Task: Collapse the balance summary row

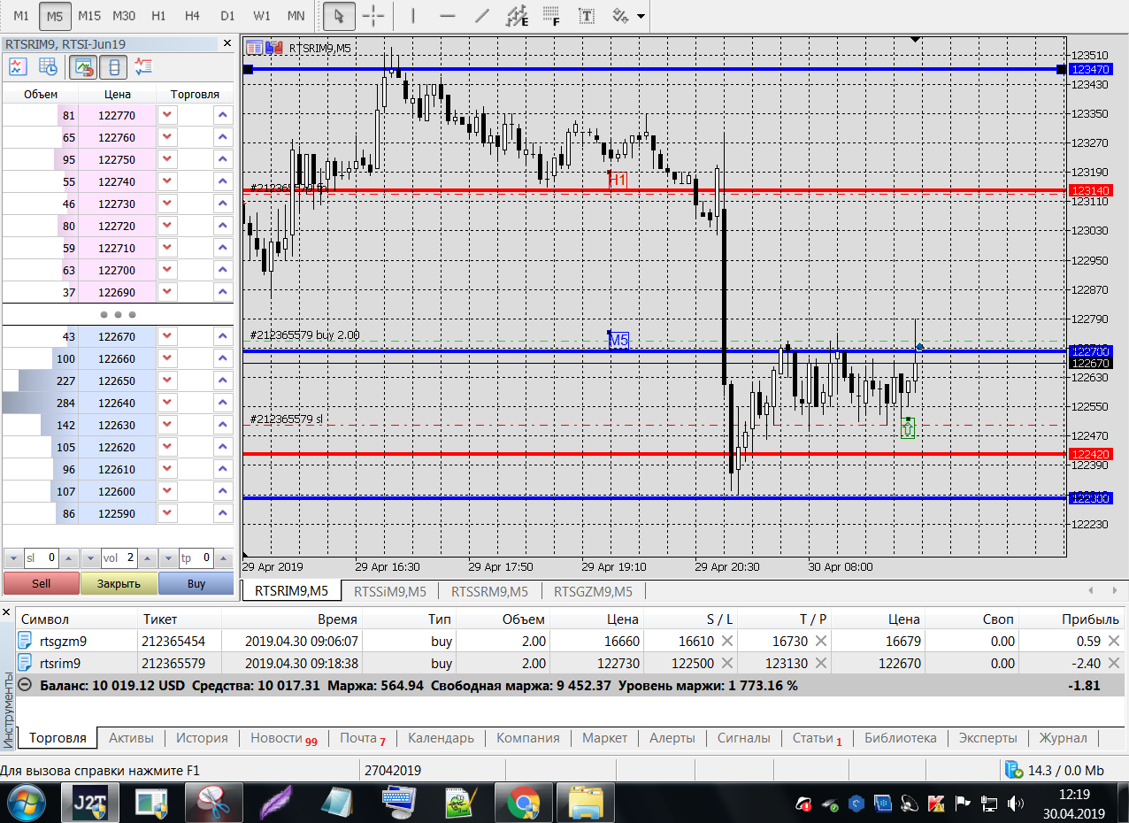Action: pos(26,685)
